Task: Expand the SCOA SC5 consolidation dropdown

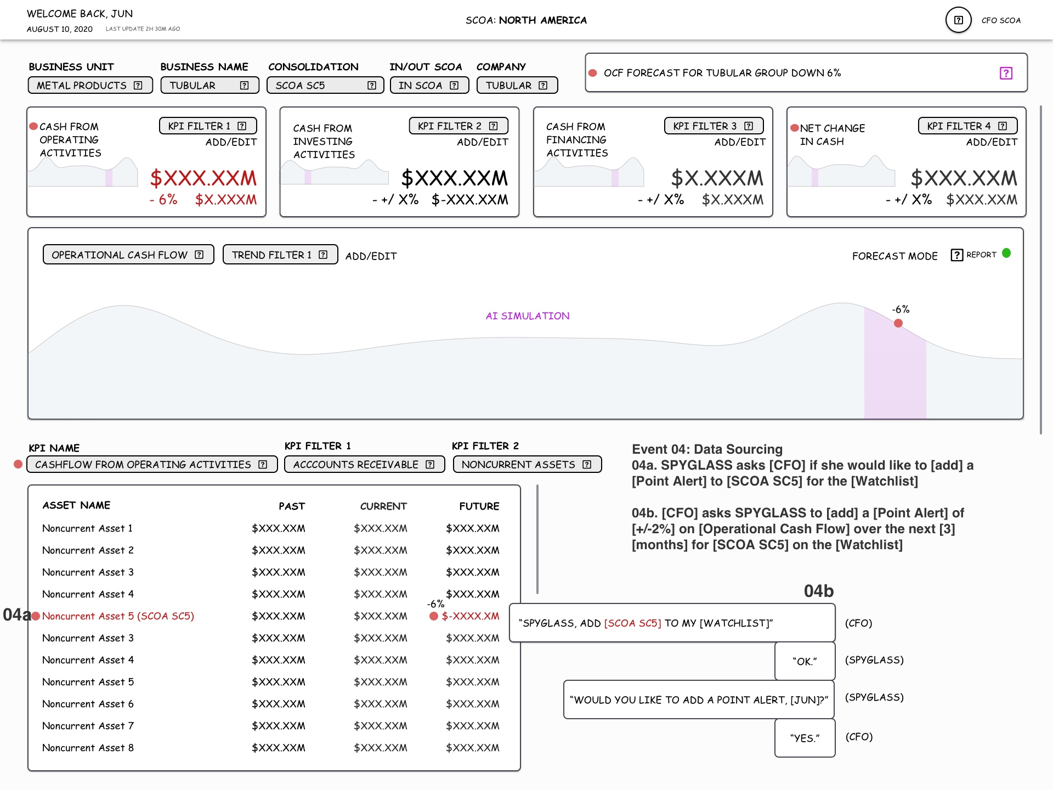Action: [325, 86]
